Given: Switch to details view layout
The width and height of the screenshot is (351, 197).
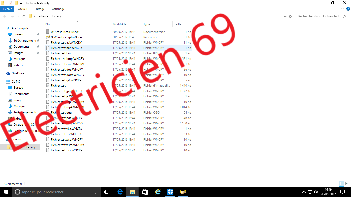Looking at the screenshot, I should pyautogui.click(x=341, y=184).
